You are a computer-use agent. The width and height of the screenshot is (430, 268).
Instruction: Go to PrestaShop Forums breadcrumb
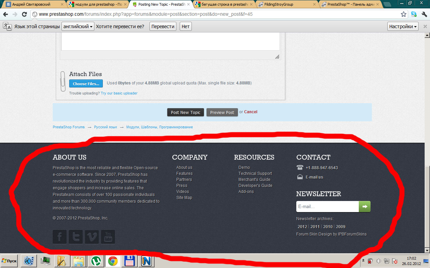pyautogui.click(x=69, y=127)
